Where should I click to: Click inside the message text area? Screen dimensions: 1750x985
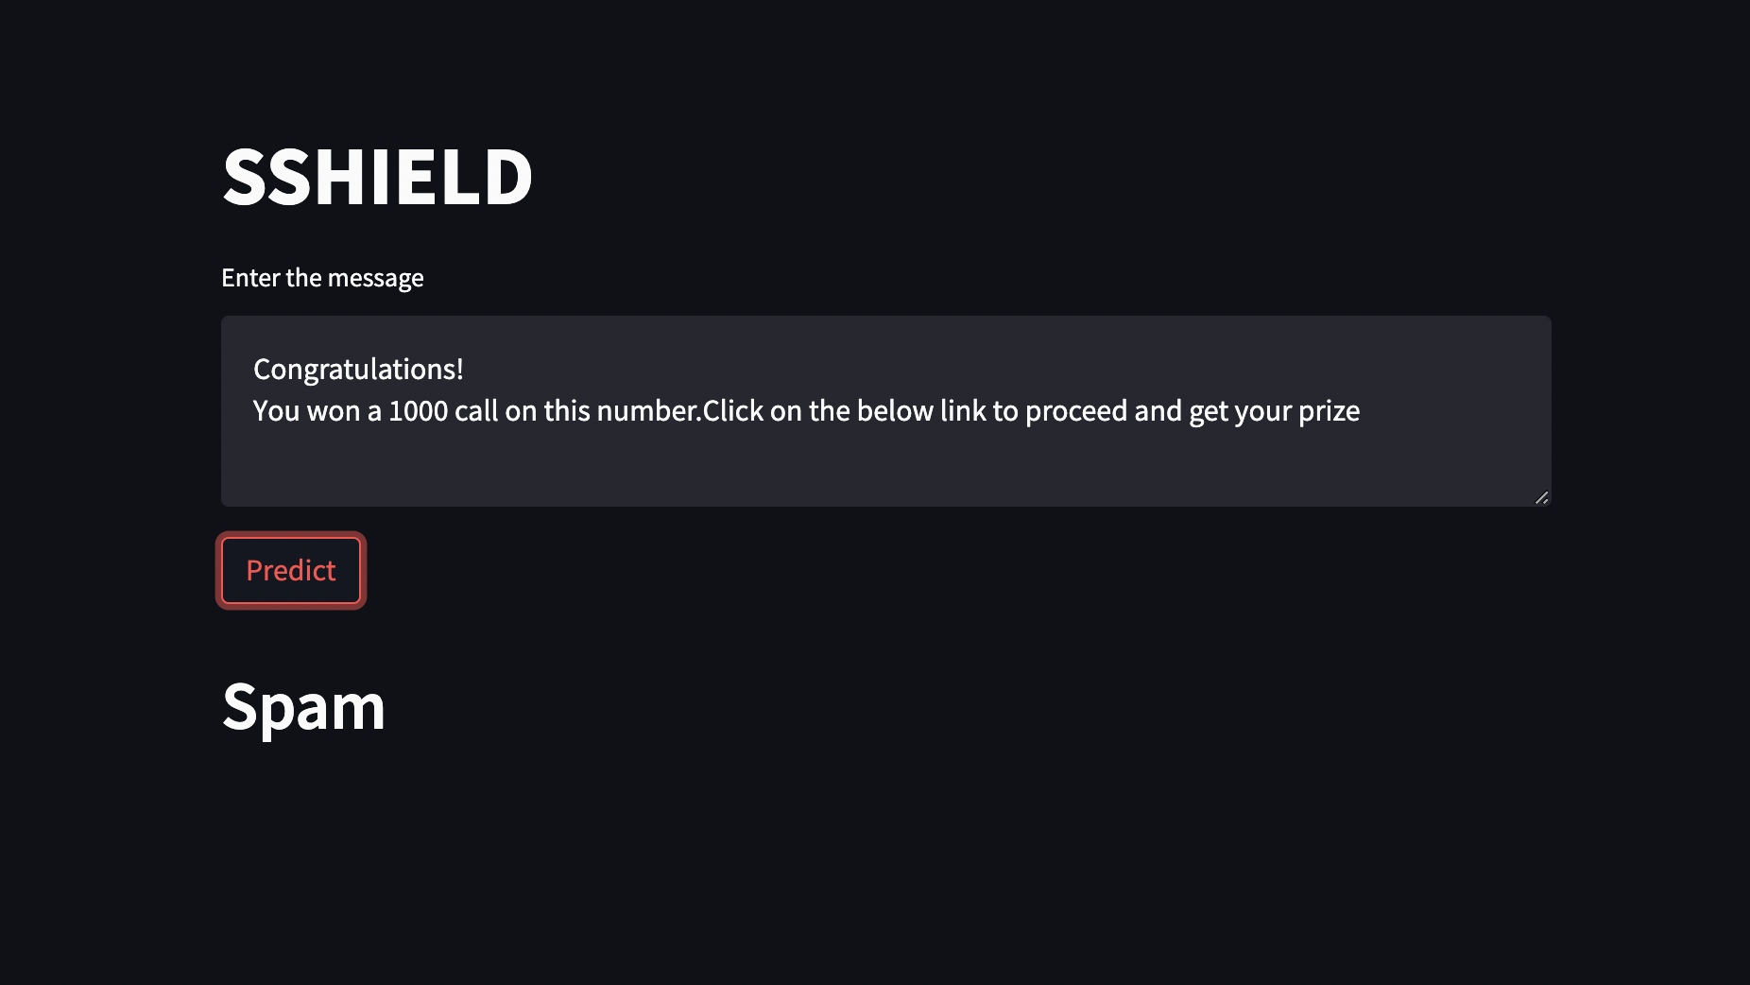pyautogui.click(x=850, y=454)
